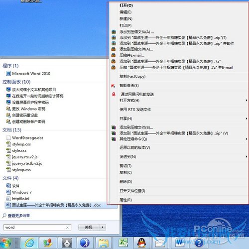Click the mail envelope icon on taskbar
249x249 pixels.
point(160,243)
